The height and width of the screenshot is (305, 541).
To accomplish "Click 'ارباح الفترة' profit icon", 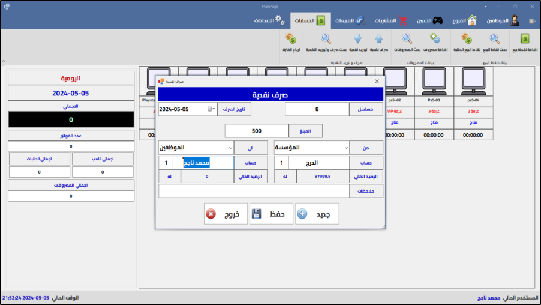I will tap(291, 41).
